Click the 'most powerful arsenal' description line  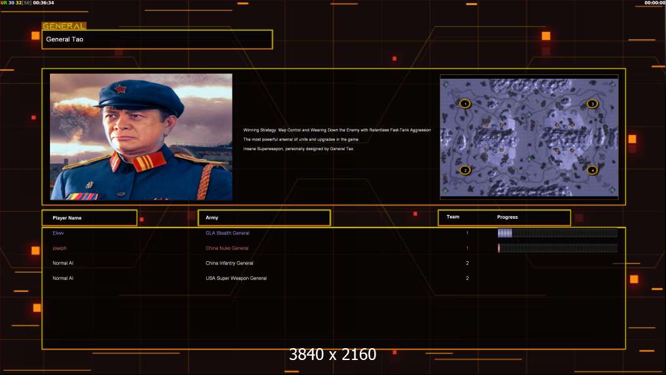(301, 139)
